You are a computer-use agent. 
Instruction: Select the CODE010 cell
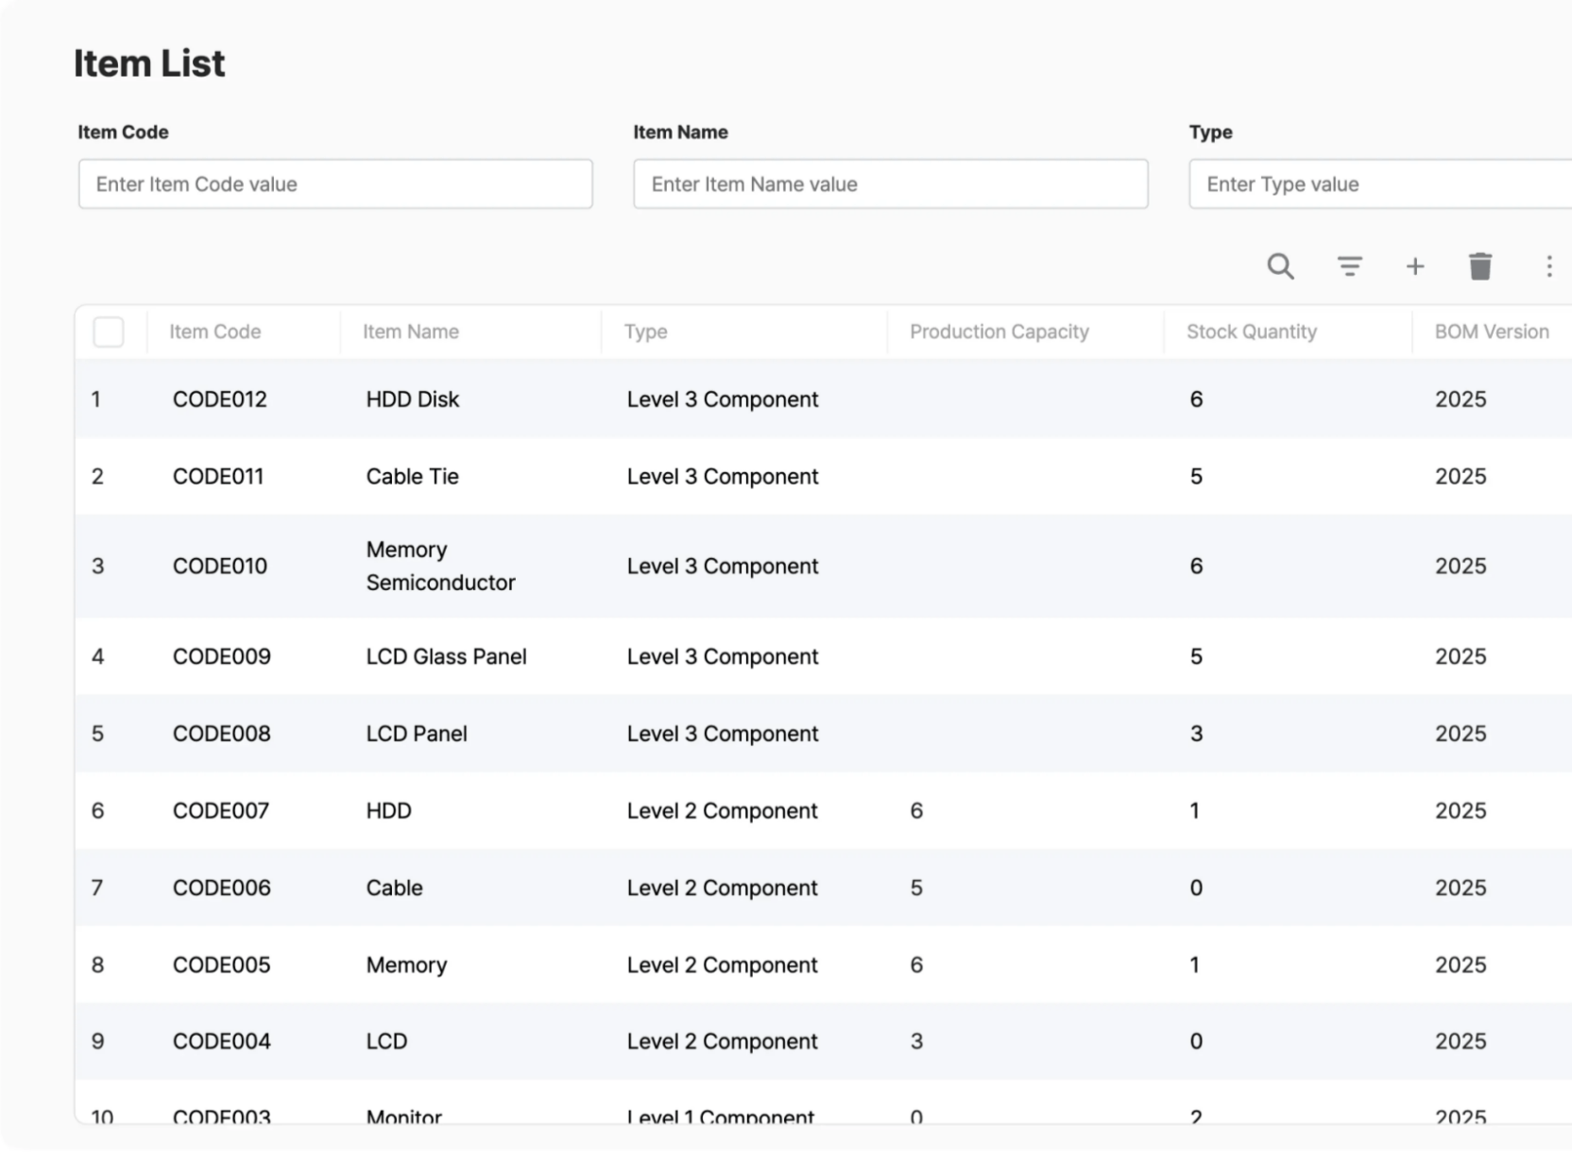pos(220,567)
